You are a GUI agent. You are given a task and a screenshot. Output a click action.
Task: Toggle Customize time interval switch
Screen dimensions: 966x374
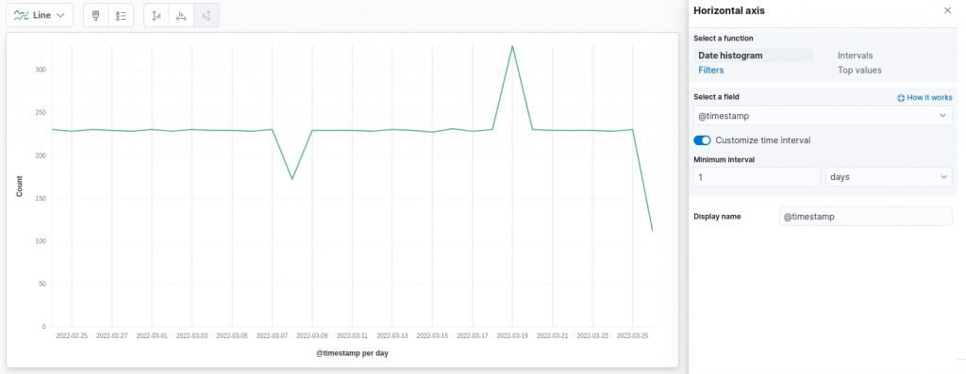pyautogui.click(x=702, y=140)
